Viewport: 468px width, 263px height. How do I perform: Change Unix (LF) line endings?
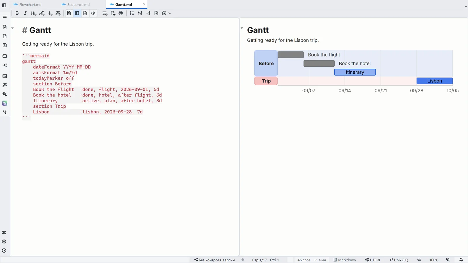point(399,260)
